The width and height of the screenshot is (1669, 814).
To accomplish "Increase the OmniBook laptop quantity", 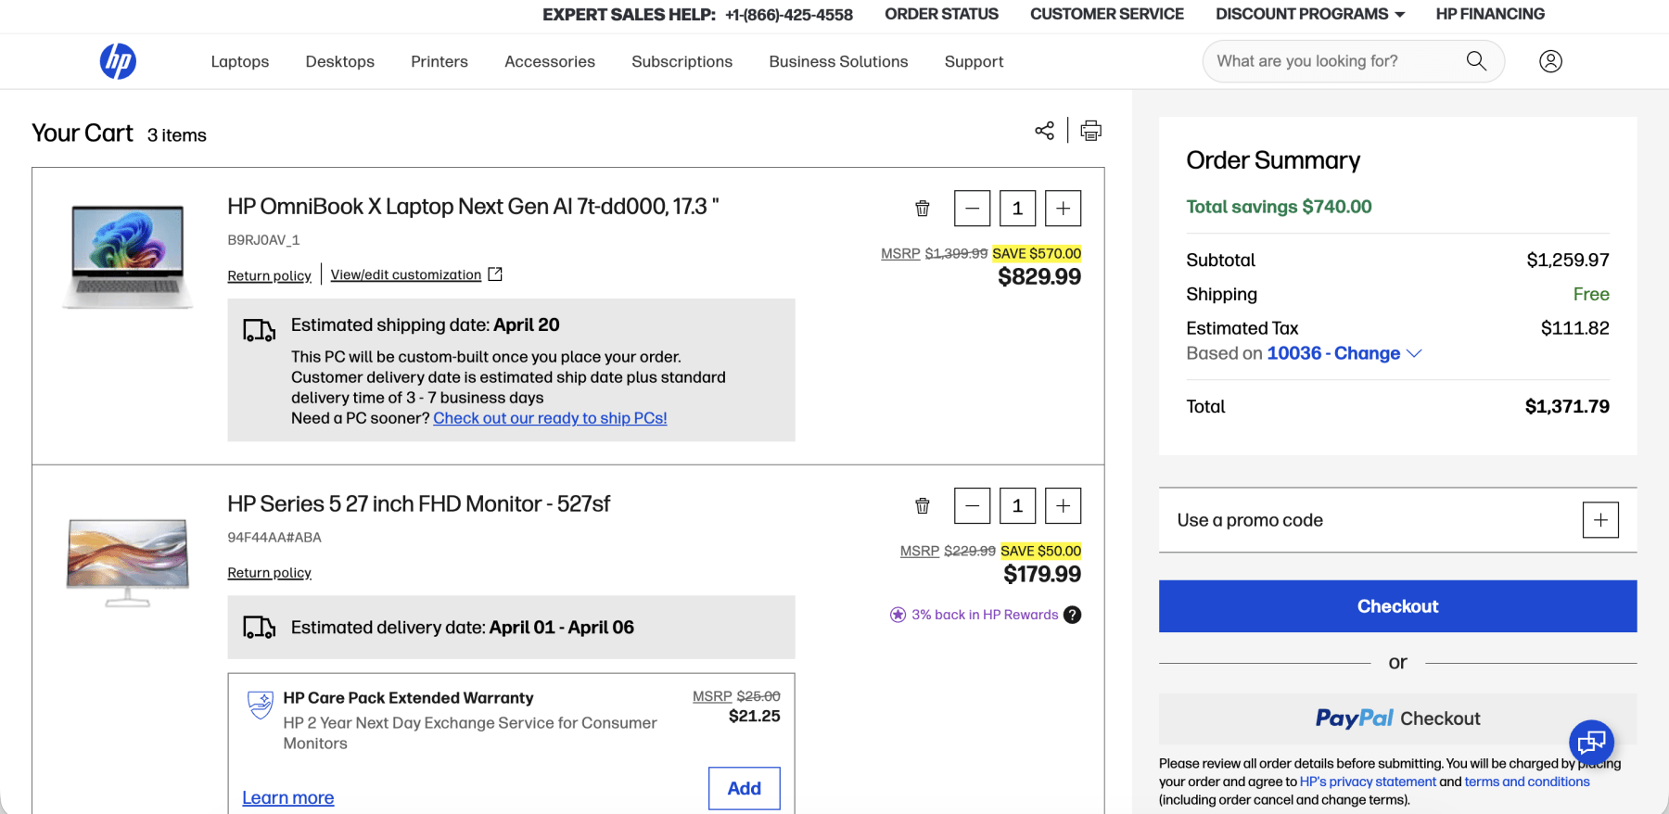I will click(1063, 209).
